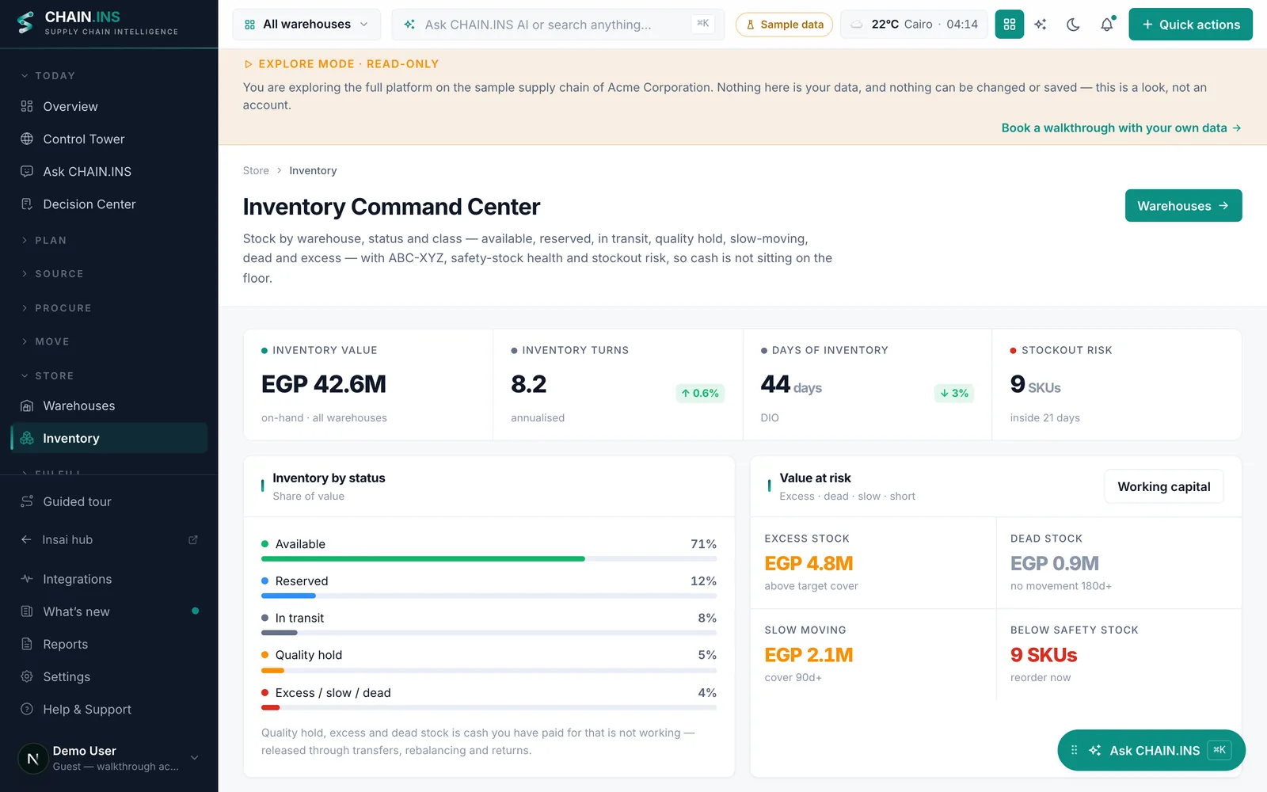
Task: Open the notifications bell
Action: tap(1107, 25)
